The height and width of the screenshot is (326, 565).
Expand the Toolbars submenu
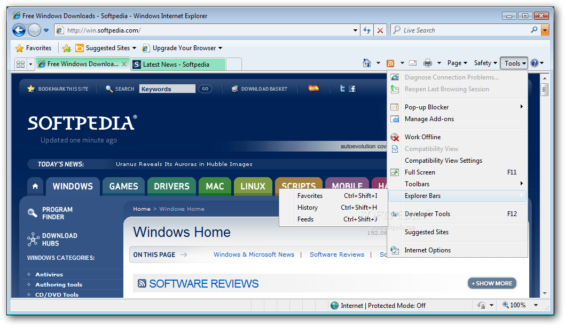(x=457, y=184)
